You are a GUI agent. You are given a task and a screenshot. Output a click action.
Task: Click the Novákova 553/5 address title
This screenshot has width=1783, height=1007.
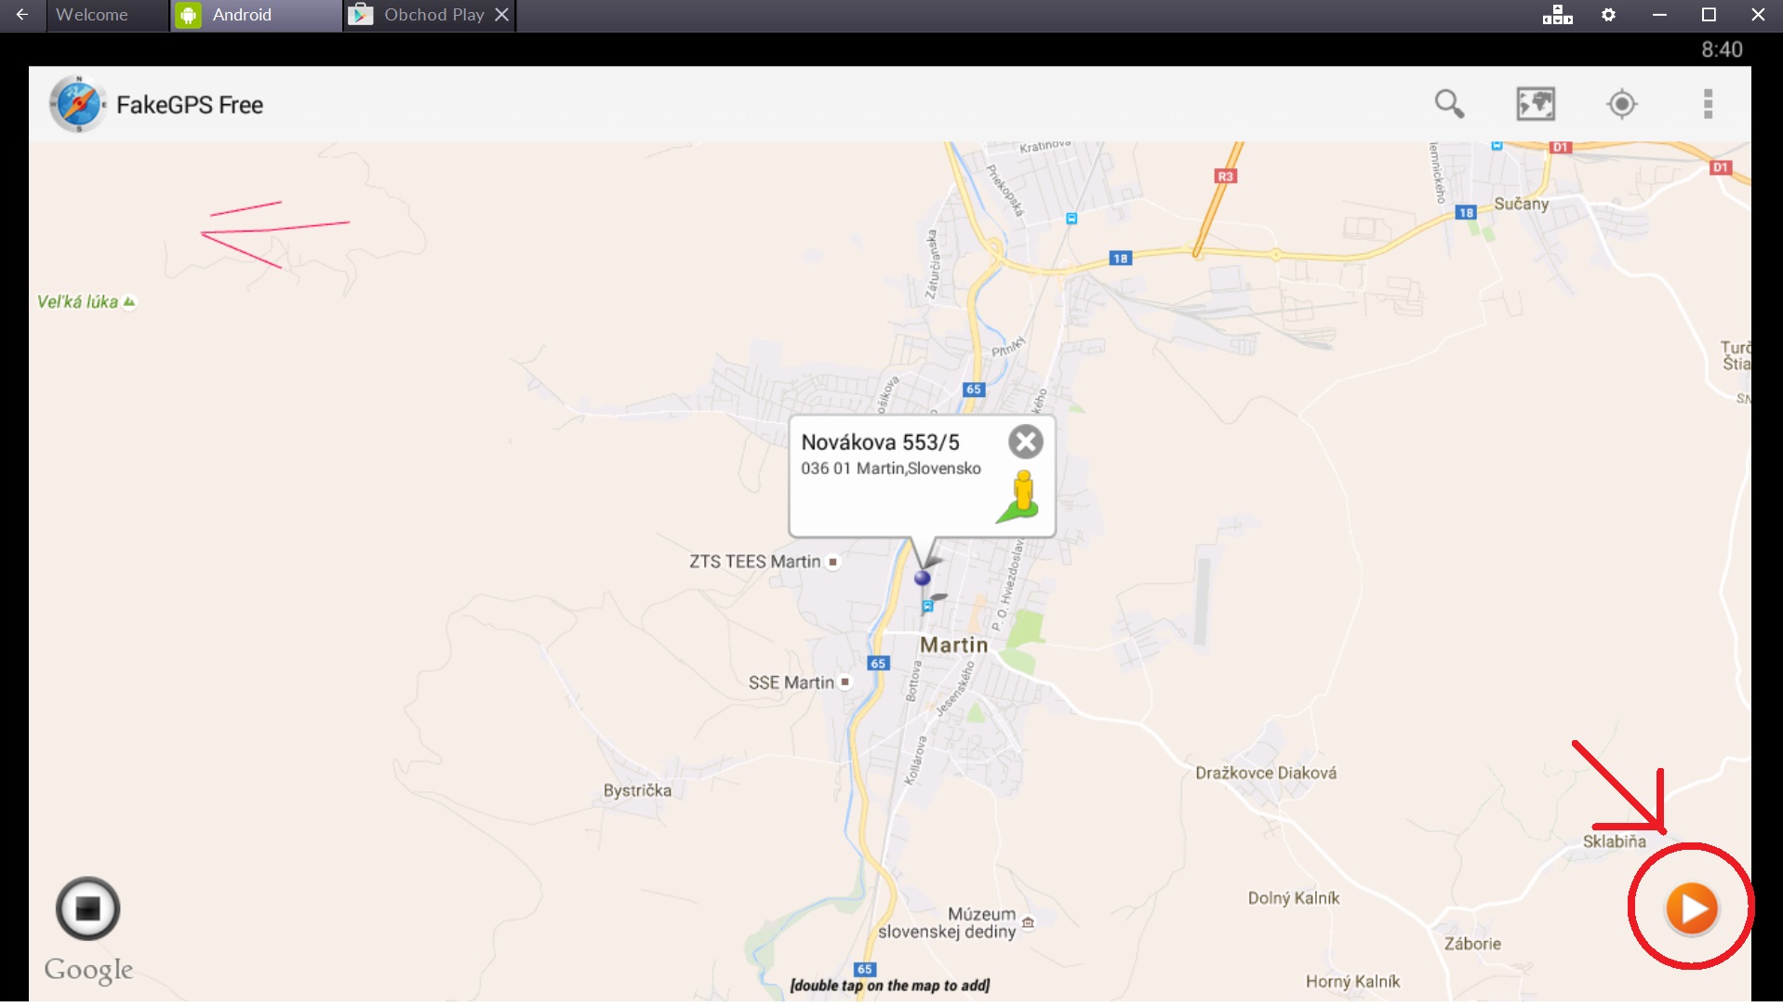pyautogui.click(x=880, y=443)
